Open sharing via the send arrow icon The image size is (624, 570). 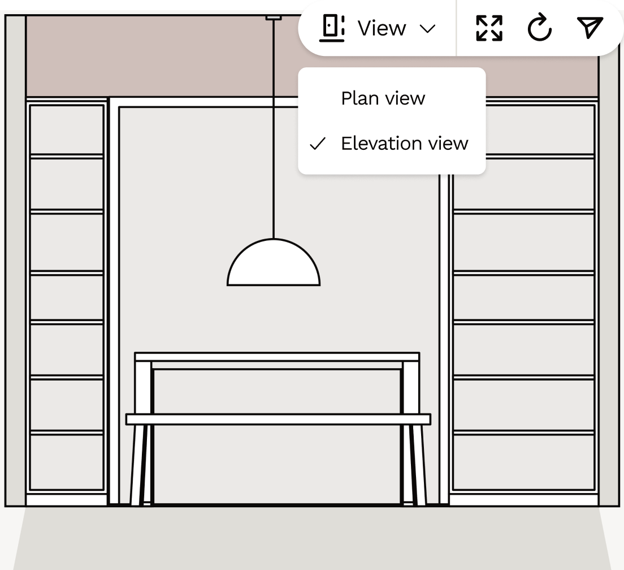coord(590,28)
